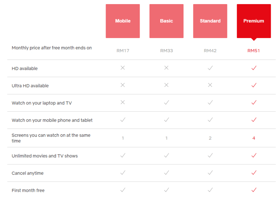Click laptop and TV cross under Mobile
280x199 pixels.
tap(123, 102)
